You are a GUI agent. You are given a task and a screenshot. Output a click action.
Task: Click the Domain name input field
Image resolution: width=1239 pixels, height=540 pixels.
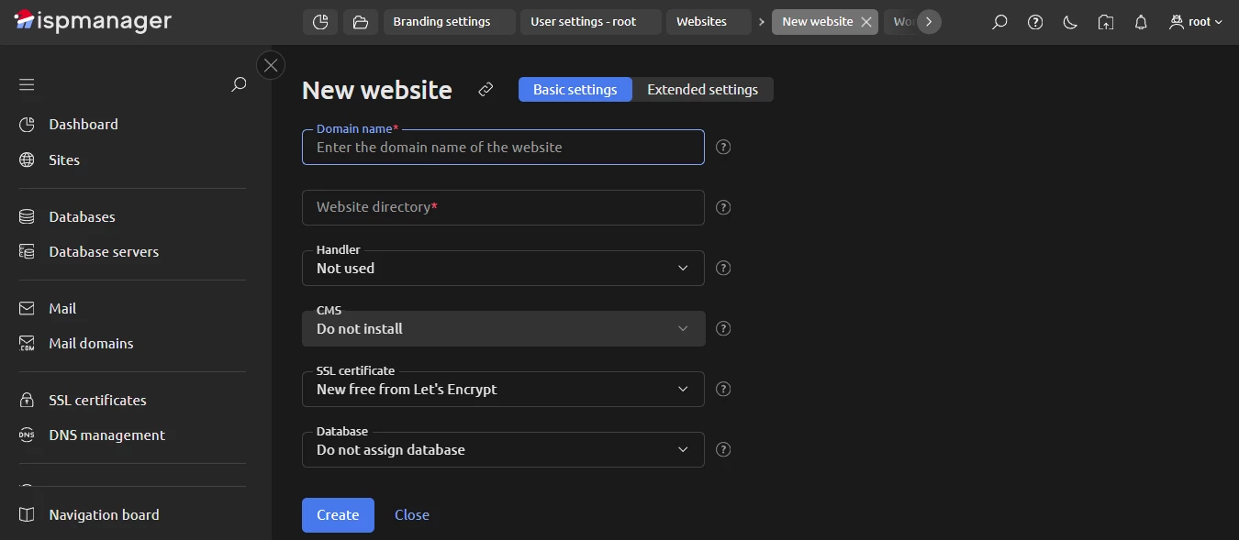(503, 147)
